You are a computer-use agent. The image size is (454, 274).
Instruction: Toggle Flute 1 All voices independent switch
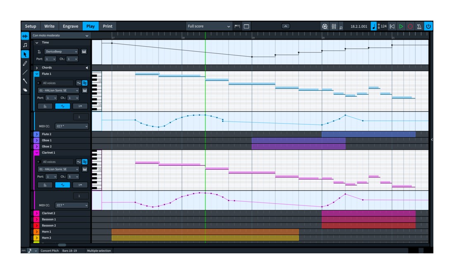(x=38, y=83)
